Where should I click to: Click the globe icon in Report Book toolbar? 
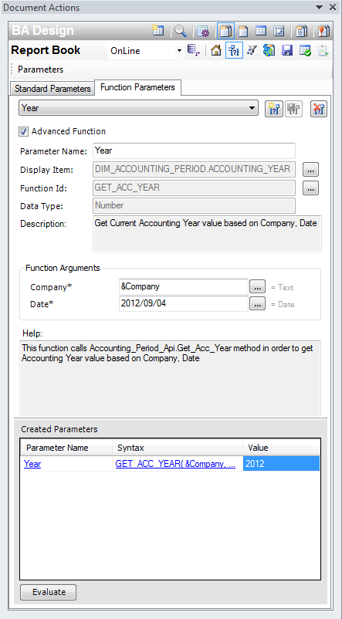pos(269,50)
